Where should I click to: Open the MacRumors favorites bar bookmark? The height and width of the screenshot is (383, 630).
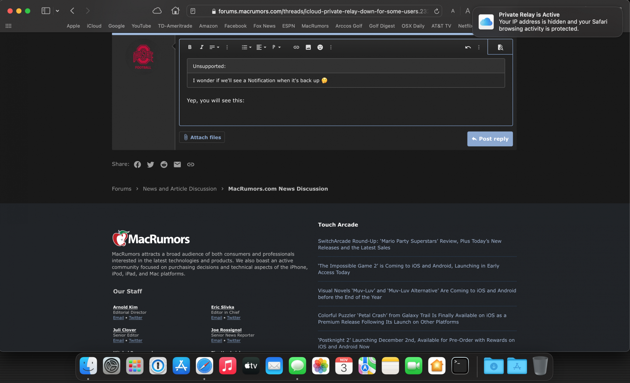315,26
